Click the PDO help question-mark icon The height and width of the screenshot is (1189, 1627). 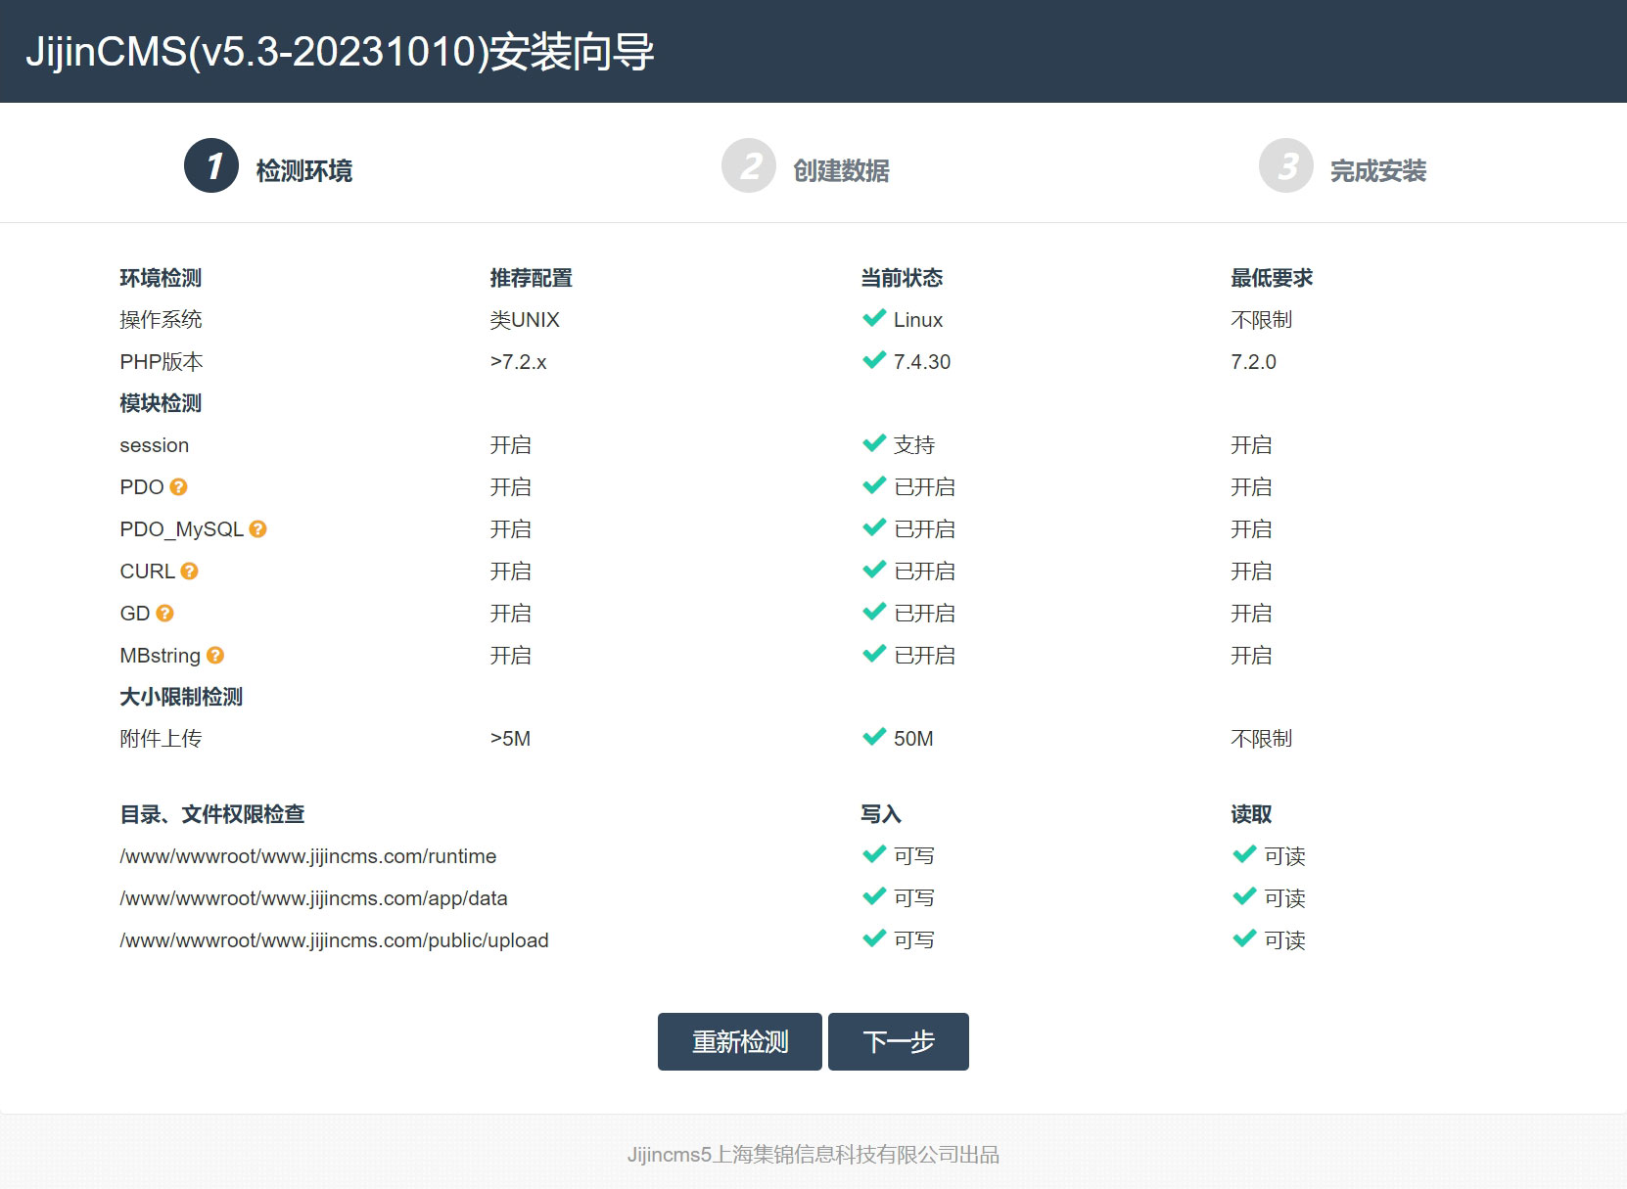[178, 486]
